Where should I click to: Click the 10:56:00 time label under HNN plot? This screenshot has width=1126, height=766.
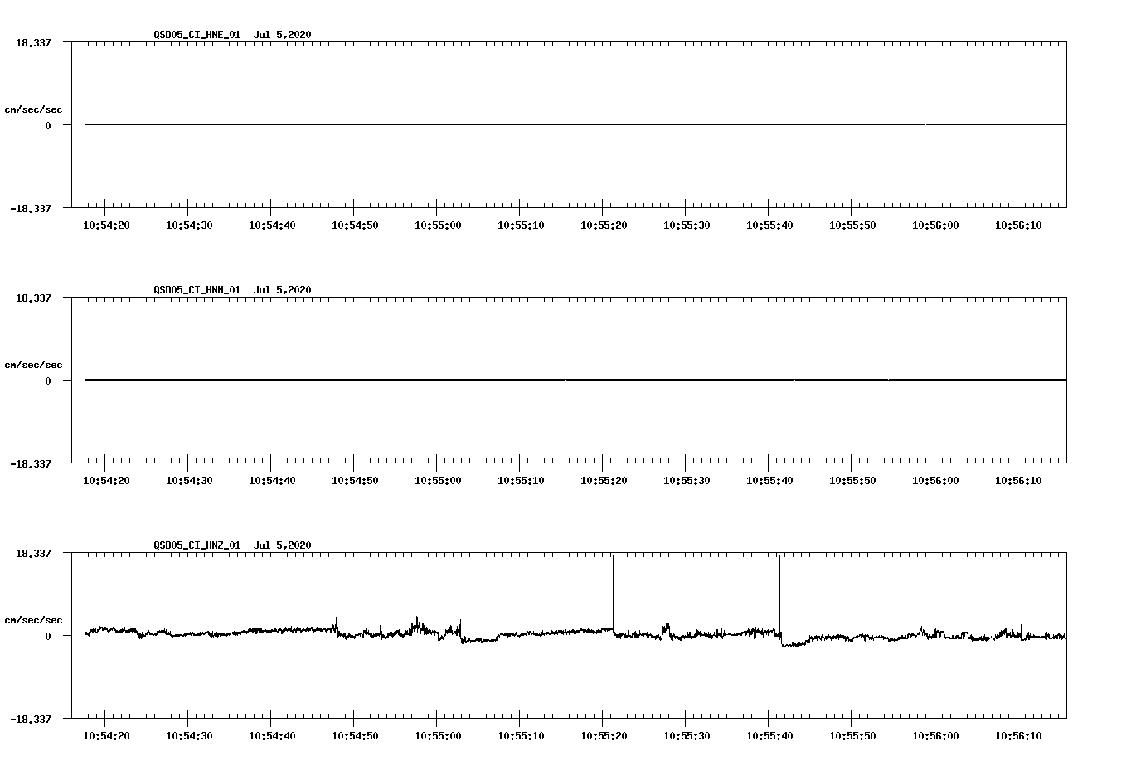tap(935, 481)
